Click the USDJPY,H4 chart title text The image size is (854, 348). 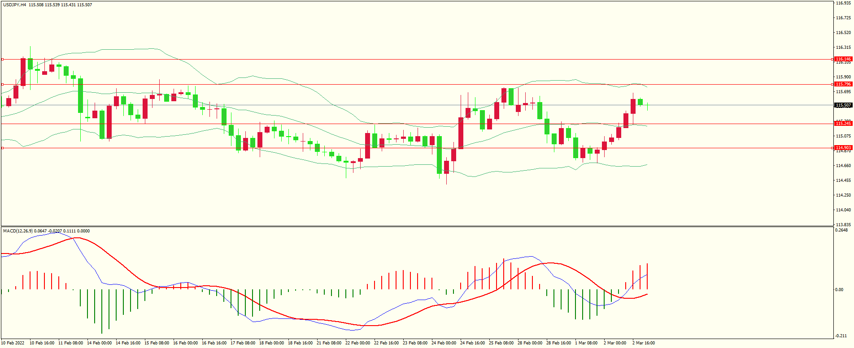tap(14, 5)
